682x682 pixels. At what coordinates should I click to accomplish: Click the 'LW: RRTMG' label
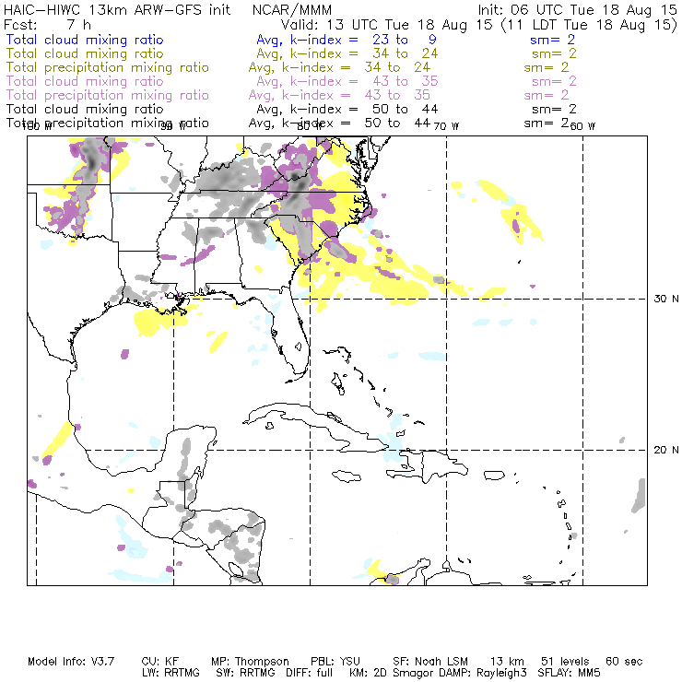point(170,673)
